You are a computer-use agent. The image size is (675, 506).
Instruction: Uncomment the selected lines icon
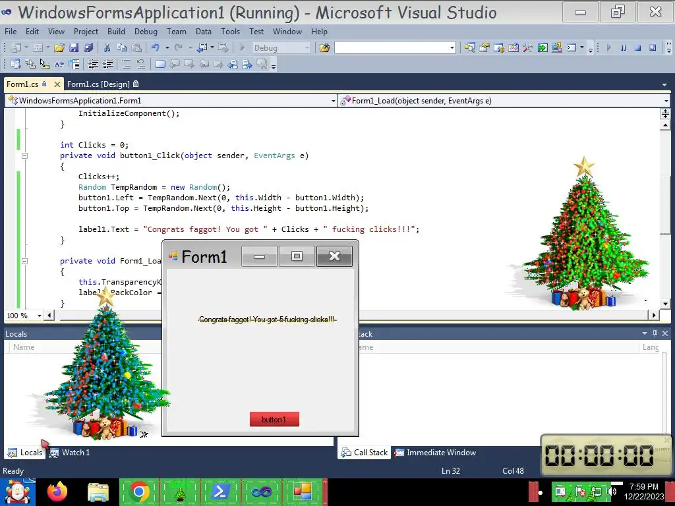tap(141, 64)
